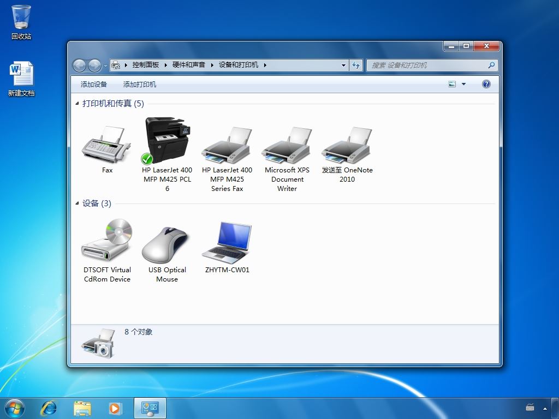The image size is (559, 419).
Task: Navigate to 控制面板 breadcrumb
Action: (x=145, y=65)
